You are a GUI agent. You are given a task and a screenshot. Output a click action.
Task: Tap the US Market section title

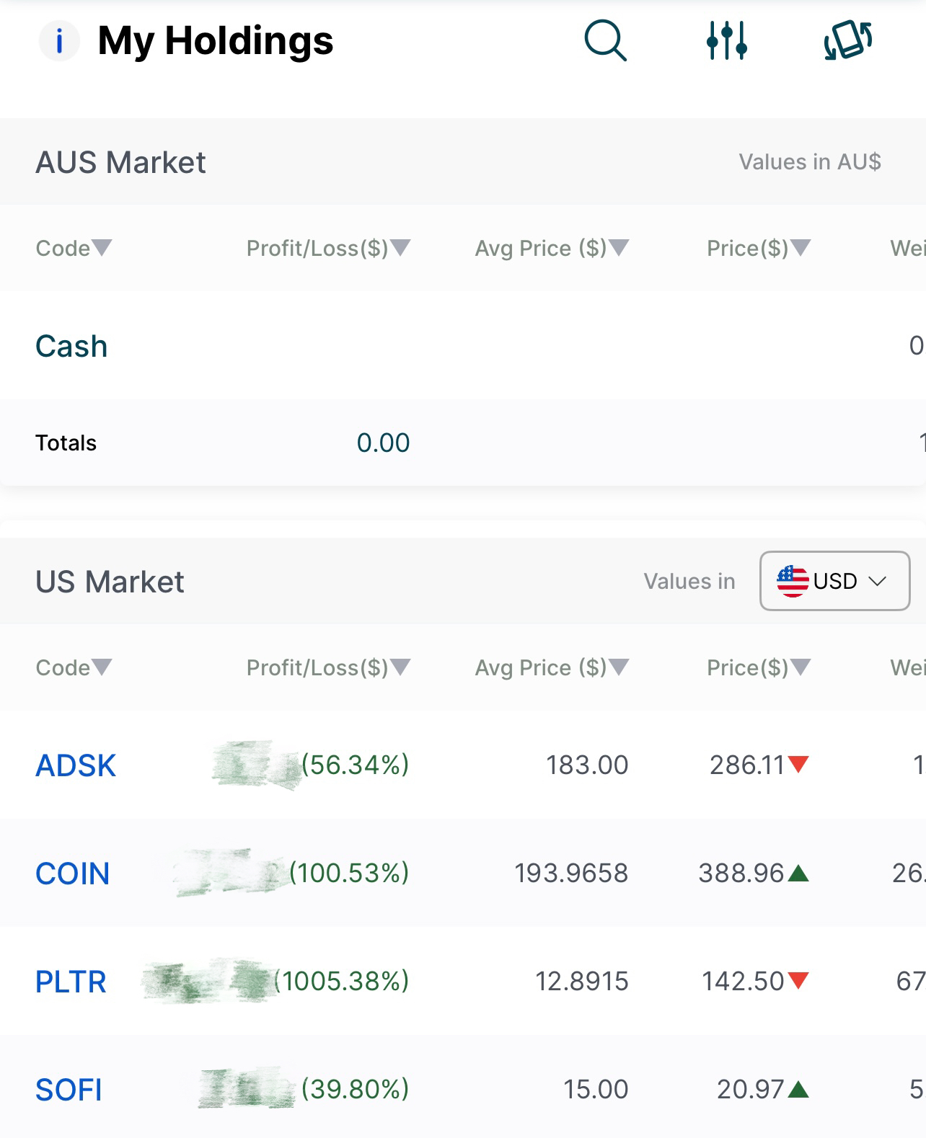click(110, 582)
